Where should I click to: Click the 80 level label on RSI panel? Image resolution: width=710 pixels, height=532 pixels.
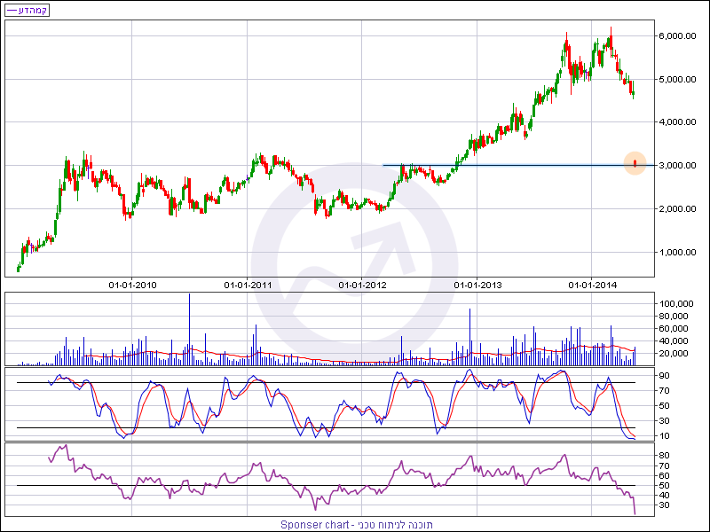(x=662, y=455)
